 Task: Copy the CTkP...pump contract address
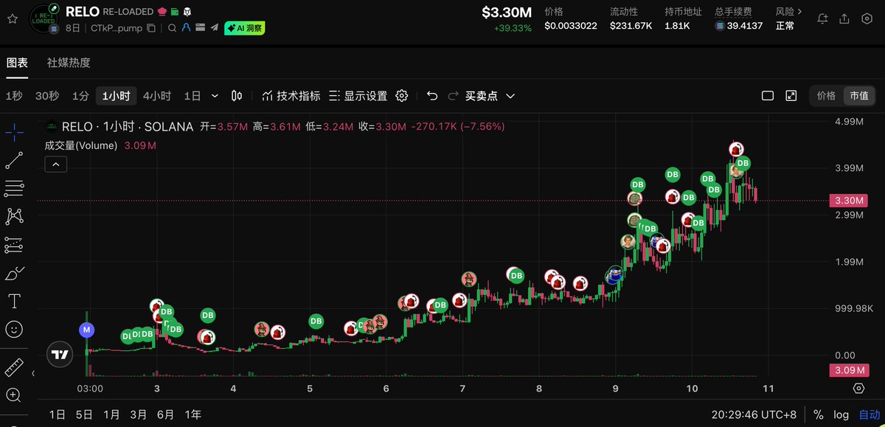[x=151, y=28]
